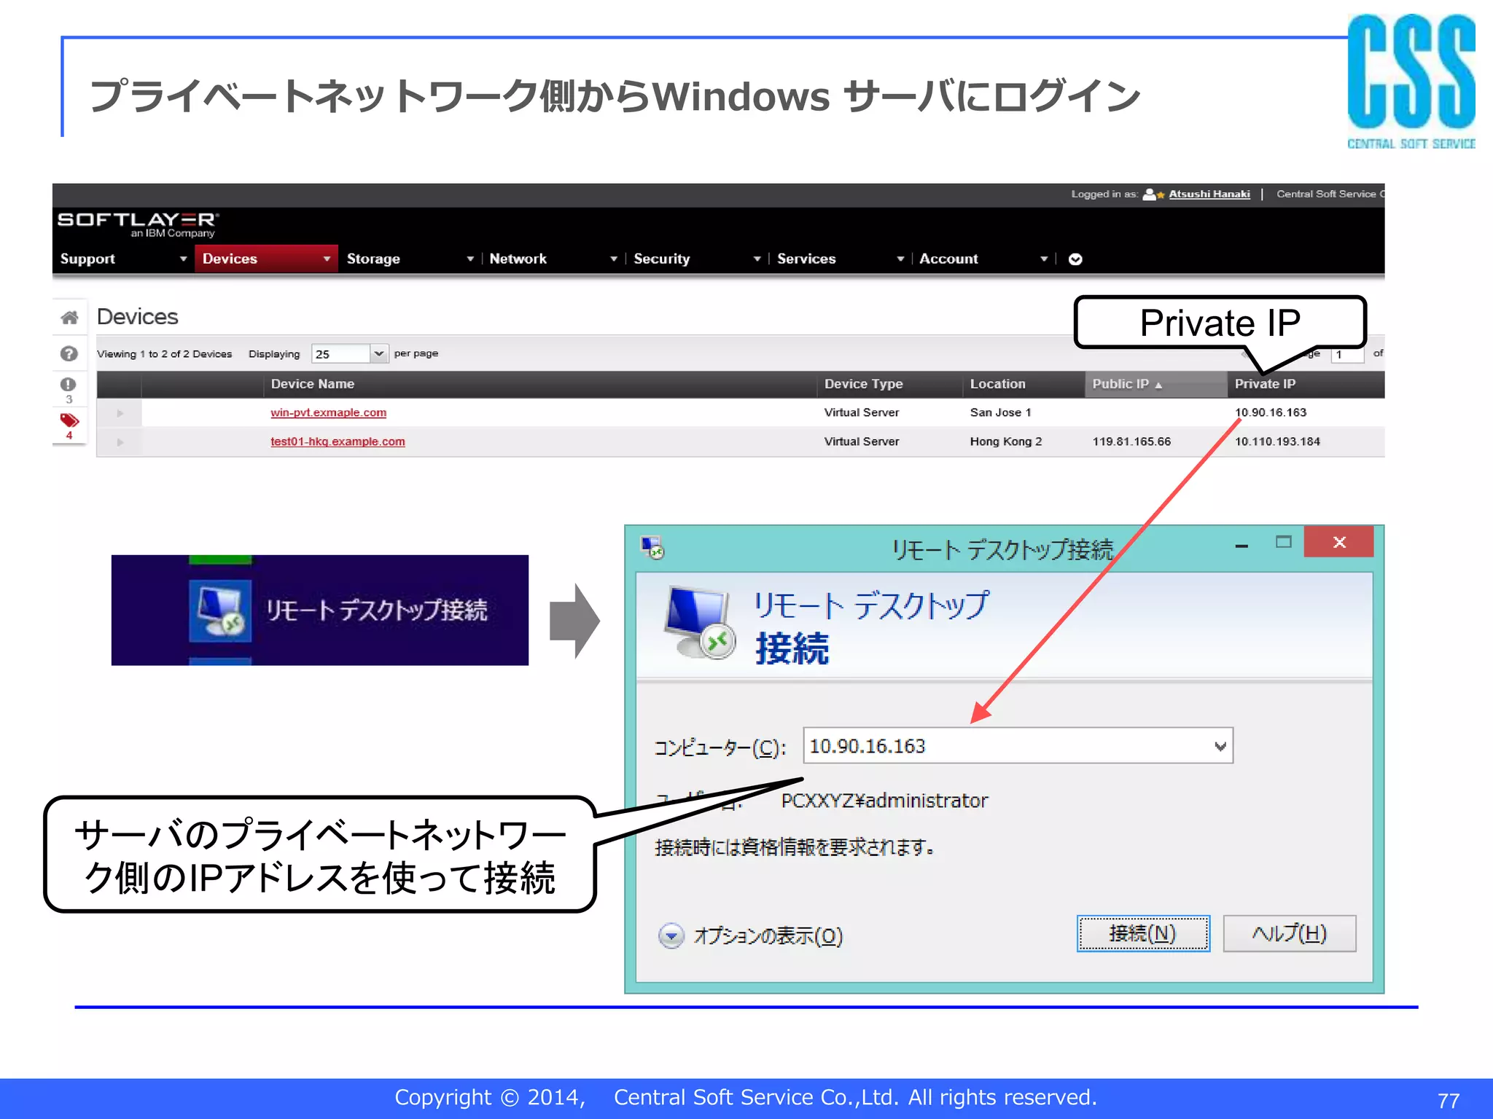1493x1119 pixels.
Task: Open the Network menu
Action: [518, 259]
